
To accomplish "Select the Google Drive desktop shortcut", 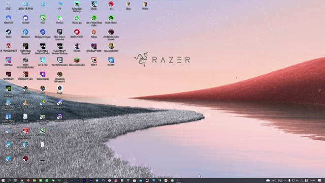I will point(43,104).
